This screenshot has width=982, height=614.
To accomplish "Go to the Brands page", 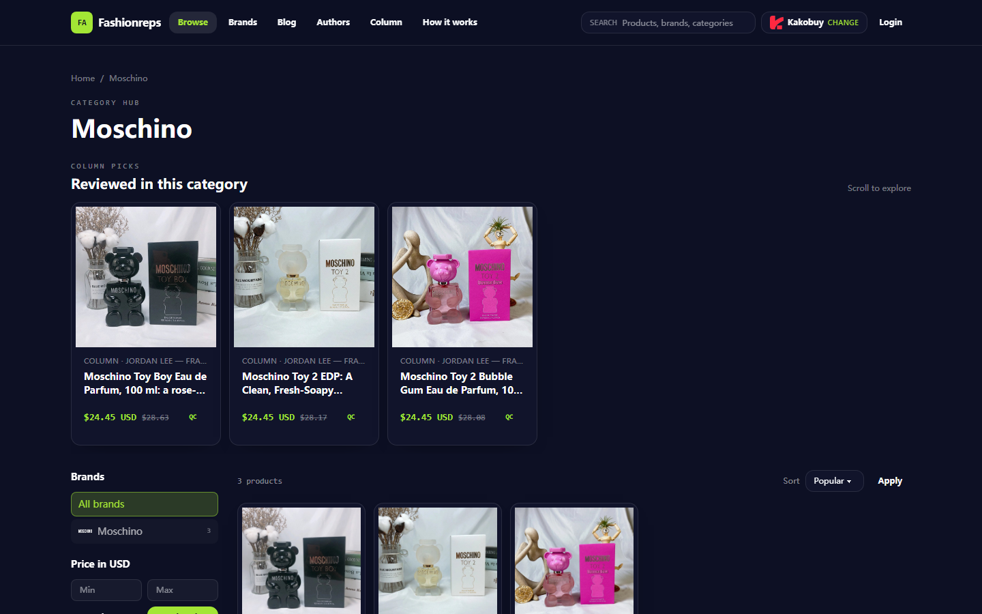I will pos(243,23).
